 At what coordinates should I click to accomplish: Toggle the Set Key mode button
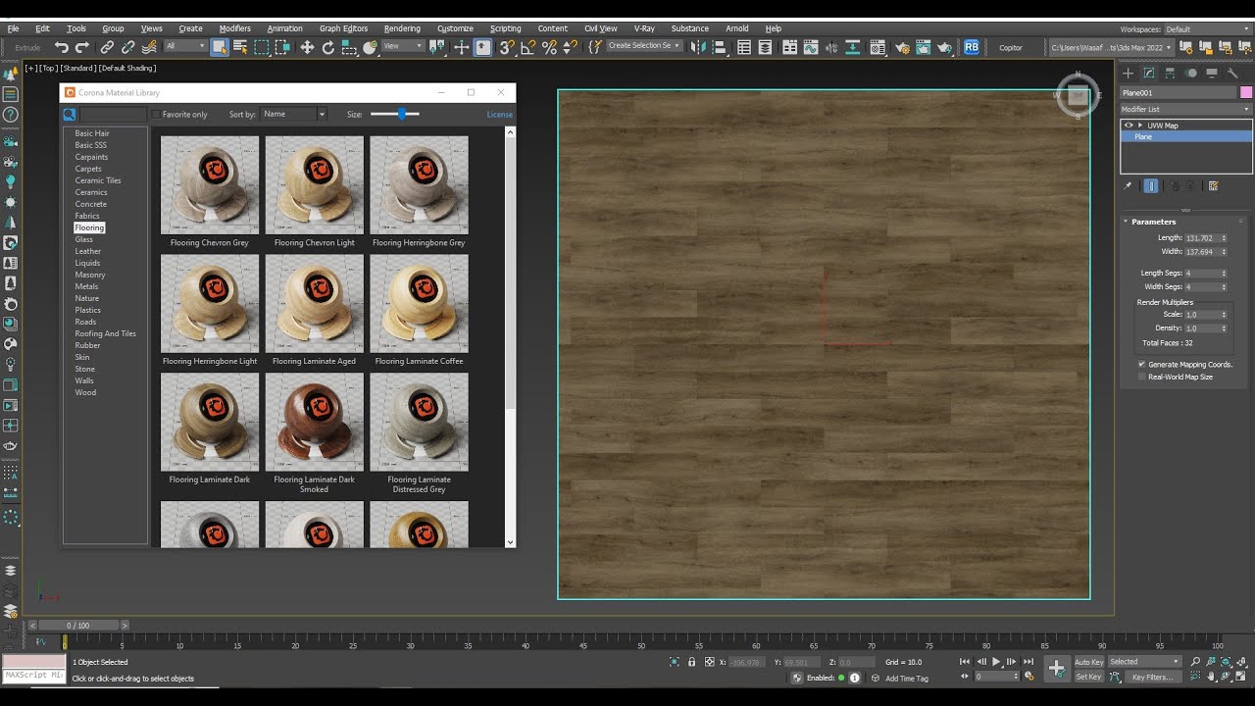(x=1088, y=677)
